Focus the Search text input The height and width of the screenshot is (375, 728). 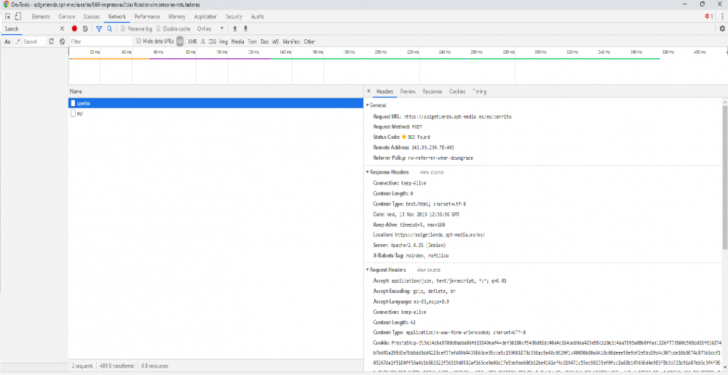point(34,41)
